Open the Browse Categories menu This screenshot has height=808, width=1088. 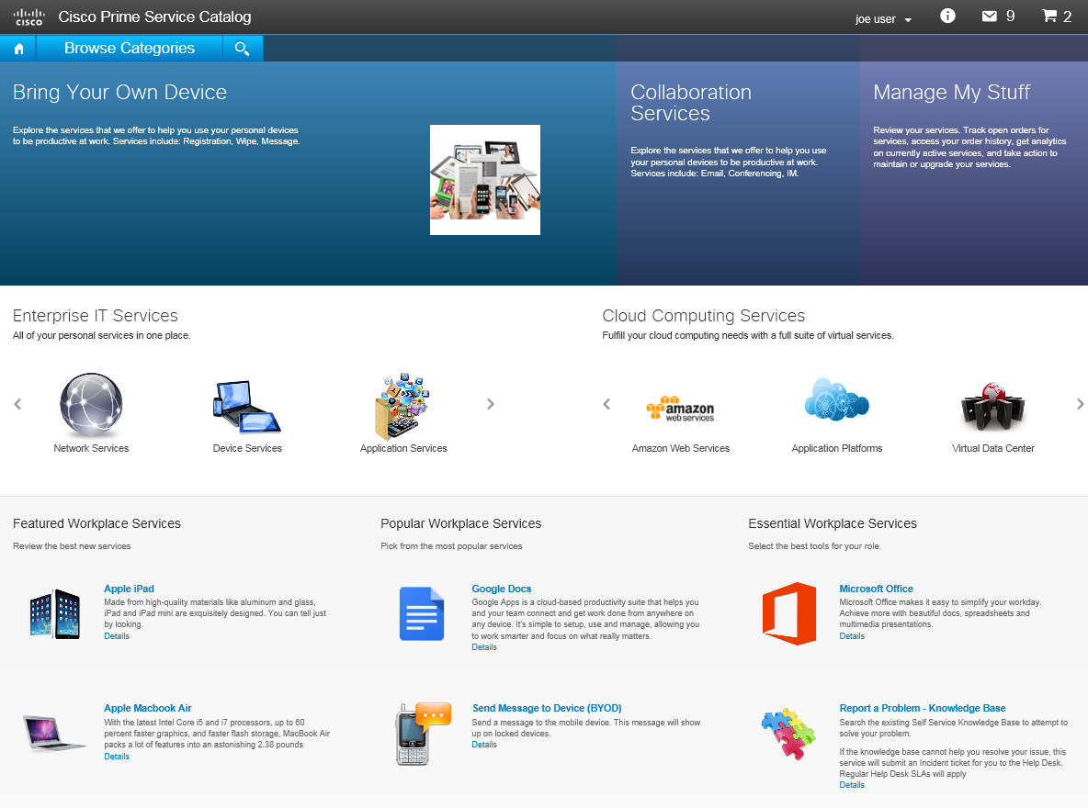point(128,48)
